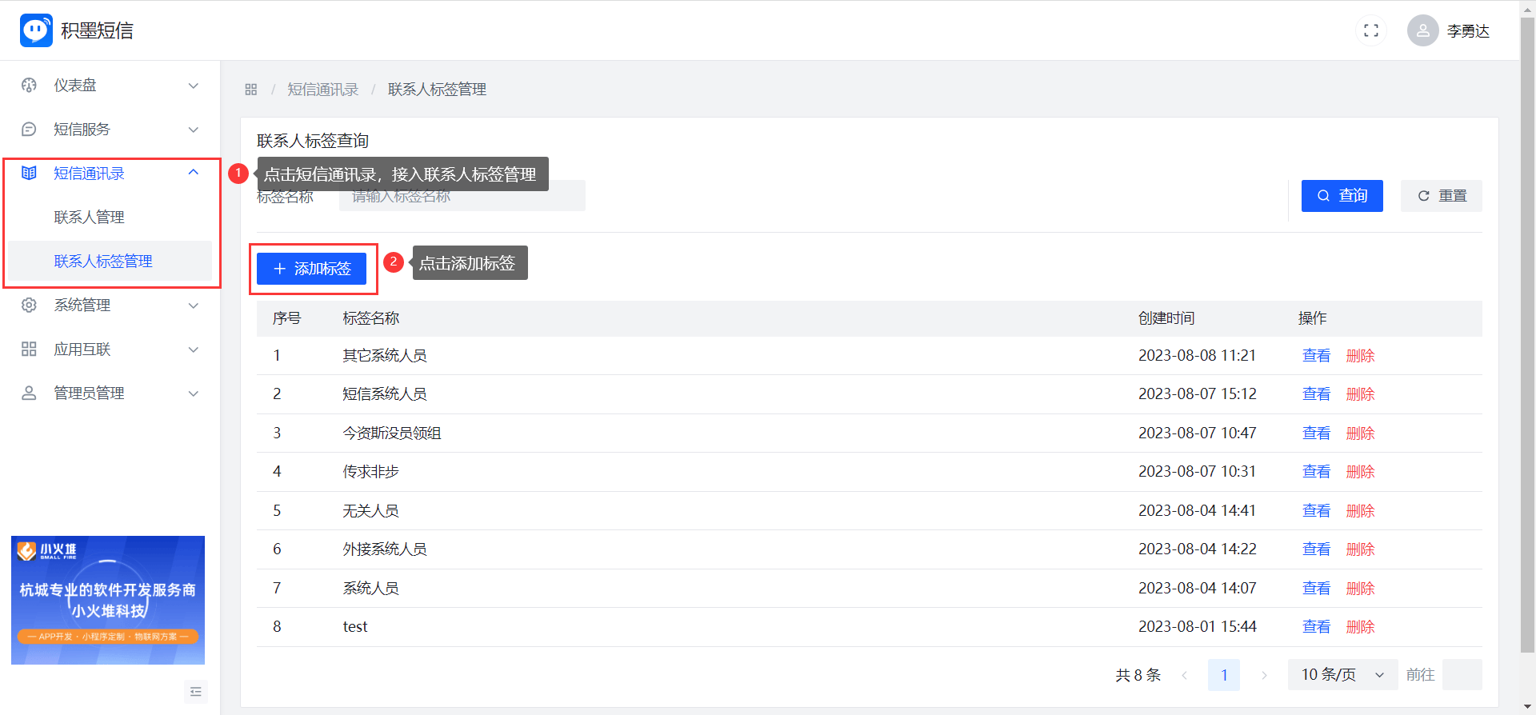View the 其它系统人员 tag via 查看

(x=1316, y=356)
